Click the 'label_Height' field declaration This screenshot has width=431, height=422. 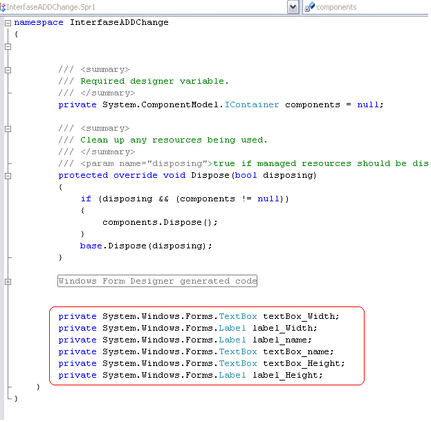(190, 375)
